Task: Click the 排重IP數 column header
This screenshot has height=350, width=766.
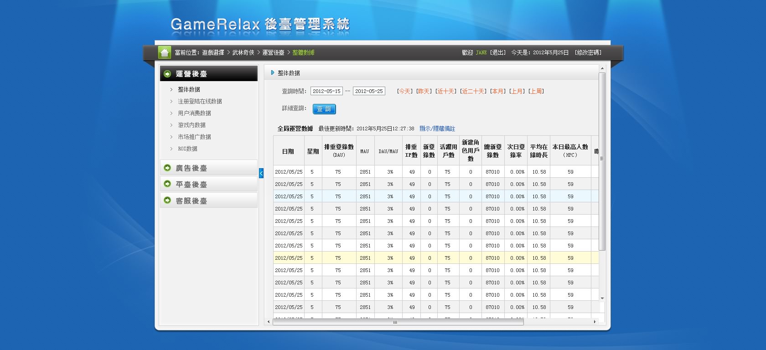Action: [411, 151]
